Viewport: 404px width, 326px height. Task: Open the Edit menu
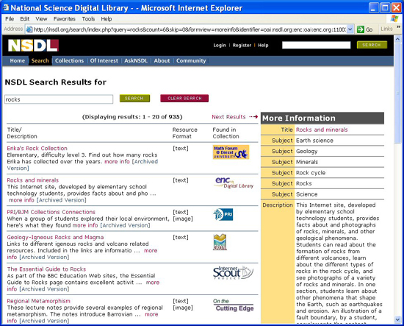[25, 19]
